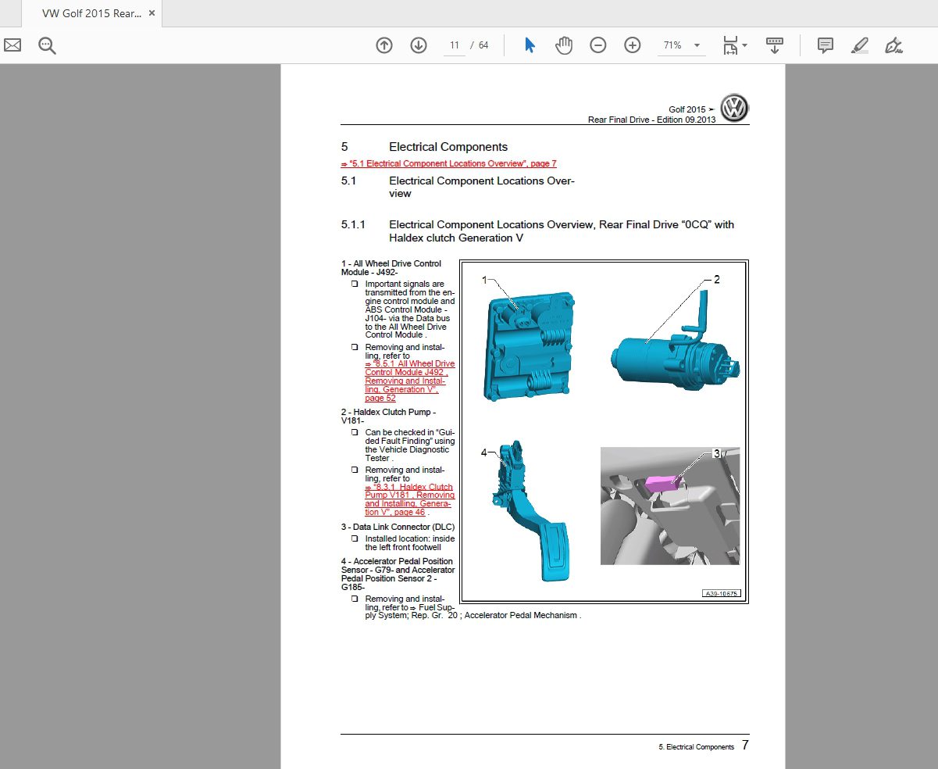Click the heading 'Electrical Components'
The height and width of the screenshot is (769, 938).
448,147
